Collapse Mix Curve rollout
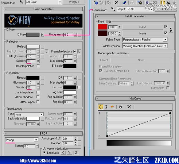Screen dimensions: 179x164 coord(135,99)
